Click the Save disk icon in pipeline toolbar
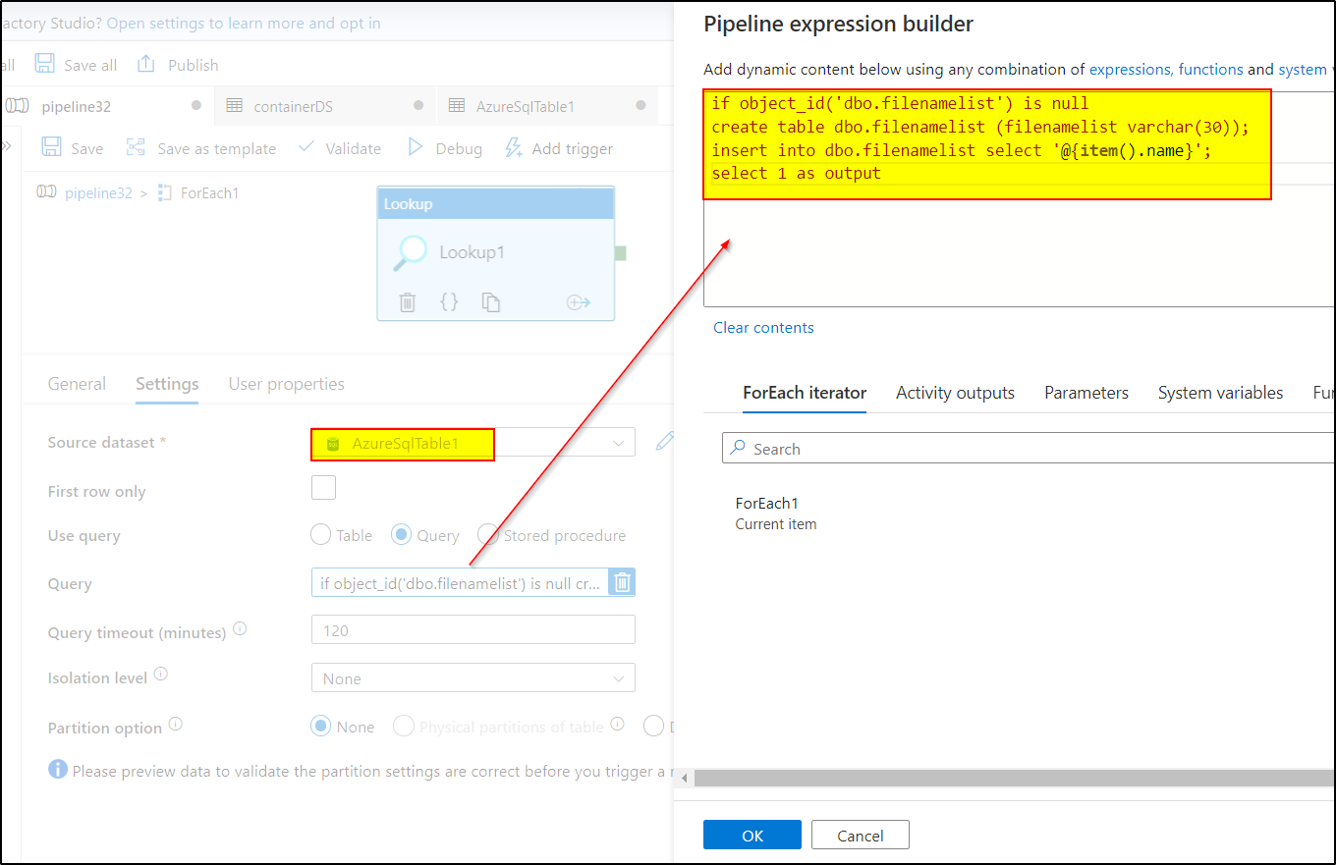 point(51,147)
